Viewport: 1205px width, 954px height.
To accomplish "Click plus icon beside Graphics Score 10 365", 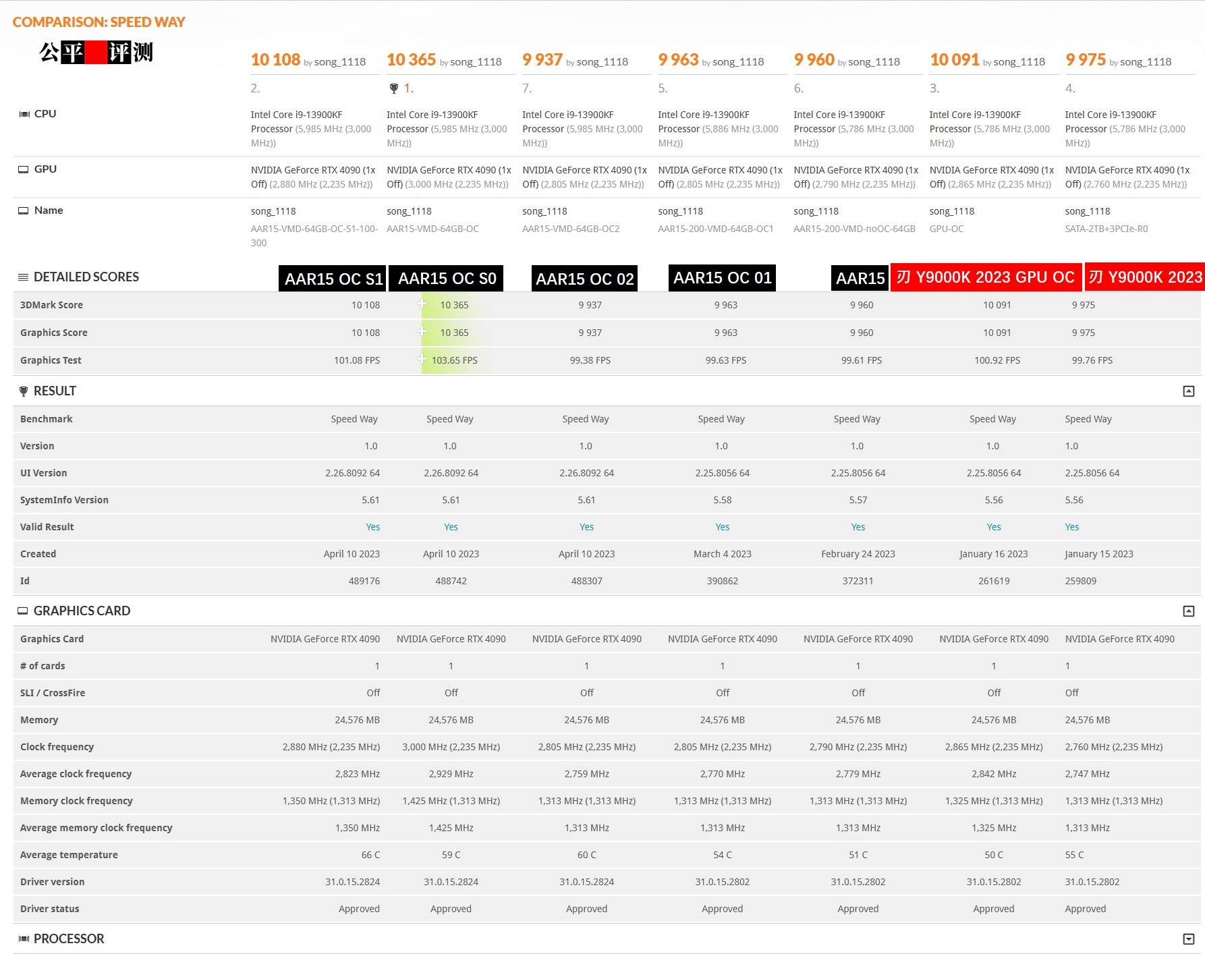I will (422, 331).
